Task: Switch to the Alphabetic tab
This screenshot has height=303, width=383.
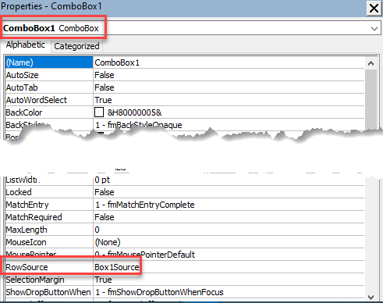Action: [x=26, y=45]
